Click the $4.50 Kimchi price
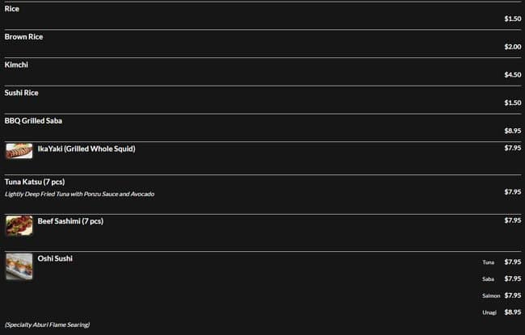 point(513,75)
